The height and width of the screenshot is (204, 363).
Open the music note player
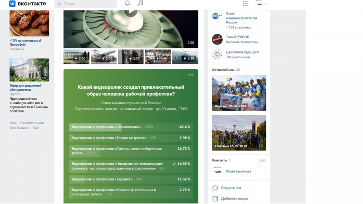[x=140, y=3]
